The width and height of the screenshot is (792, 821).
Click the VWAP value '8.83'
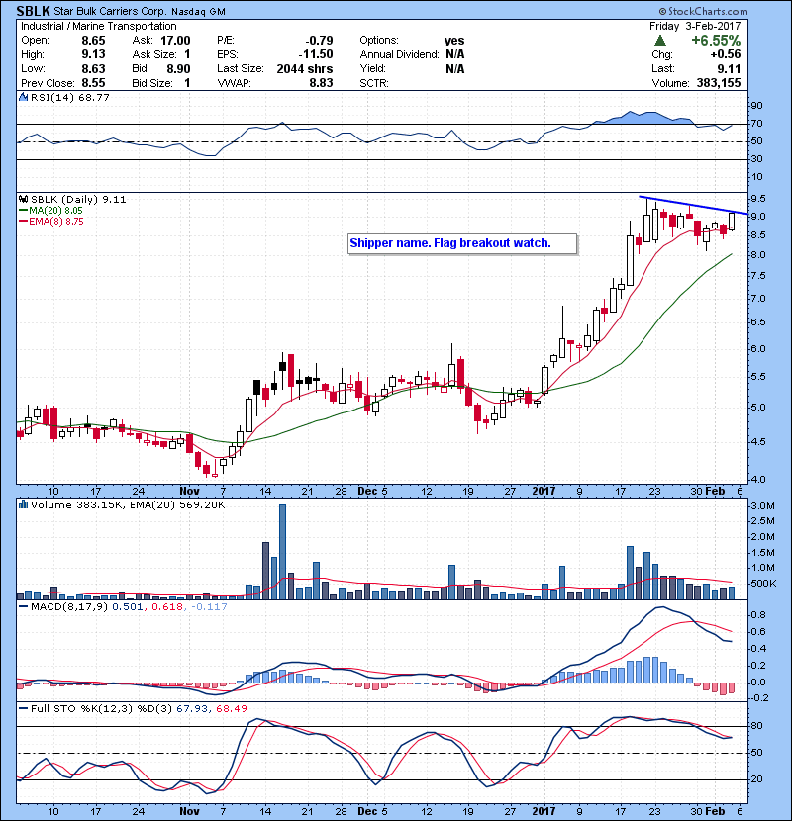[x=321, y=83]
